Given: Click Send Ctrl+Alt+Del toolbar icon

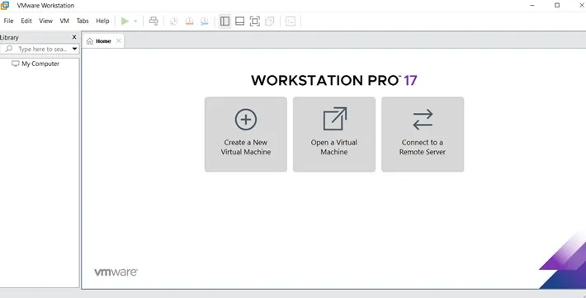Looking at the screenshot, I should [x=154, y=21].
